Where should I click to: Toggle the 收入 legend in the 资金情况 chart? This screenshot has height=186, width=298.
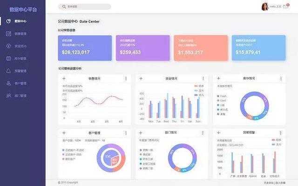point(199,95)
